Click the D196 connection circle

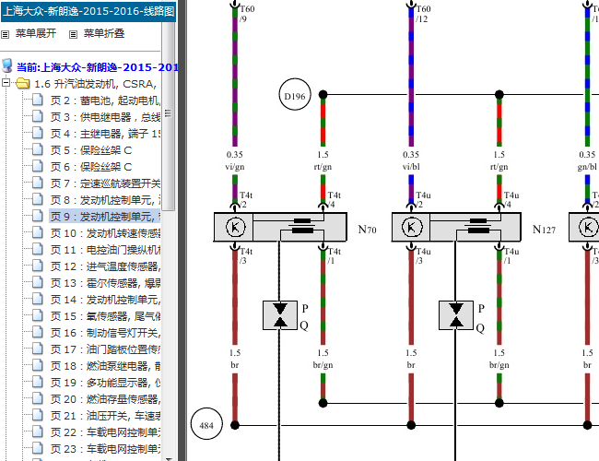point(295,94)
